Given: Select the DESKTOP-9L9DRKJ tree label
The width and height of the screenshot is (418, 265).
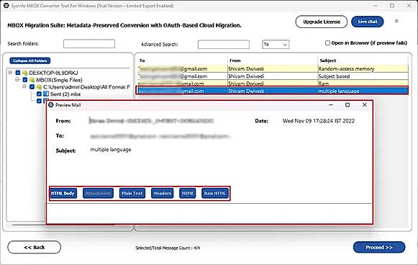Looking at the screenshot, I should point(53,73).
